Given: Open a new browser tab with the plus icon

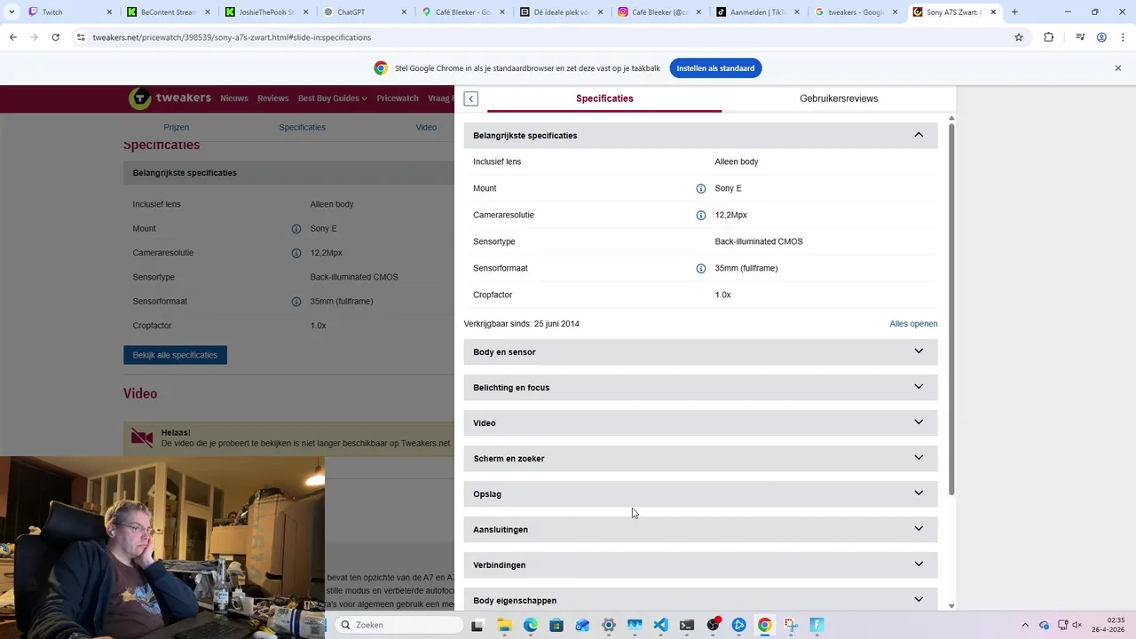Looking at the screenshot, I should [x=1014, y=12].
